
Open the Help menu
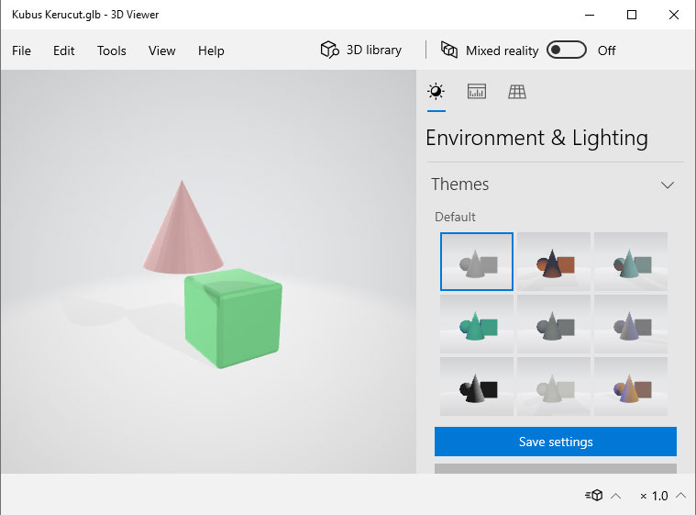[x=211, y=51]
